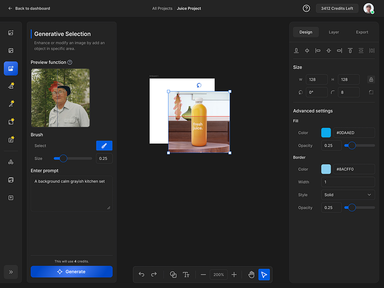
Task: Open the border Style dropdown
Action: (x=348, y=195)
